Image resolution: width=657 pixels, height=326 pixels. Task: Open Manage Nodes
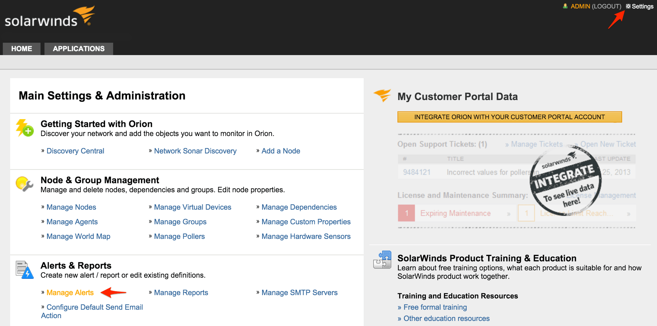(71, 207)
